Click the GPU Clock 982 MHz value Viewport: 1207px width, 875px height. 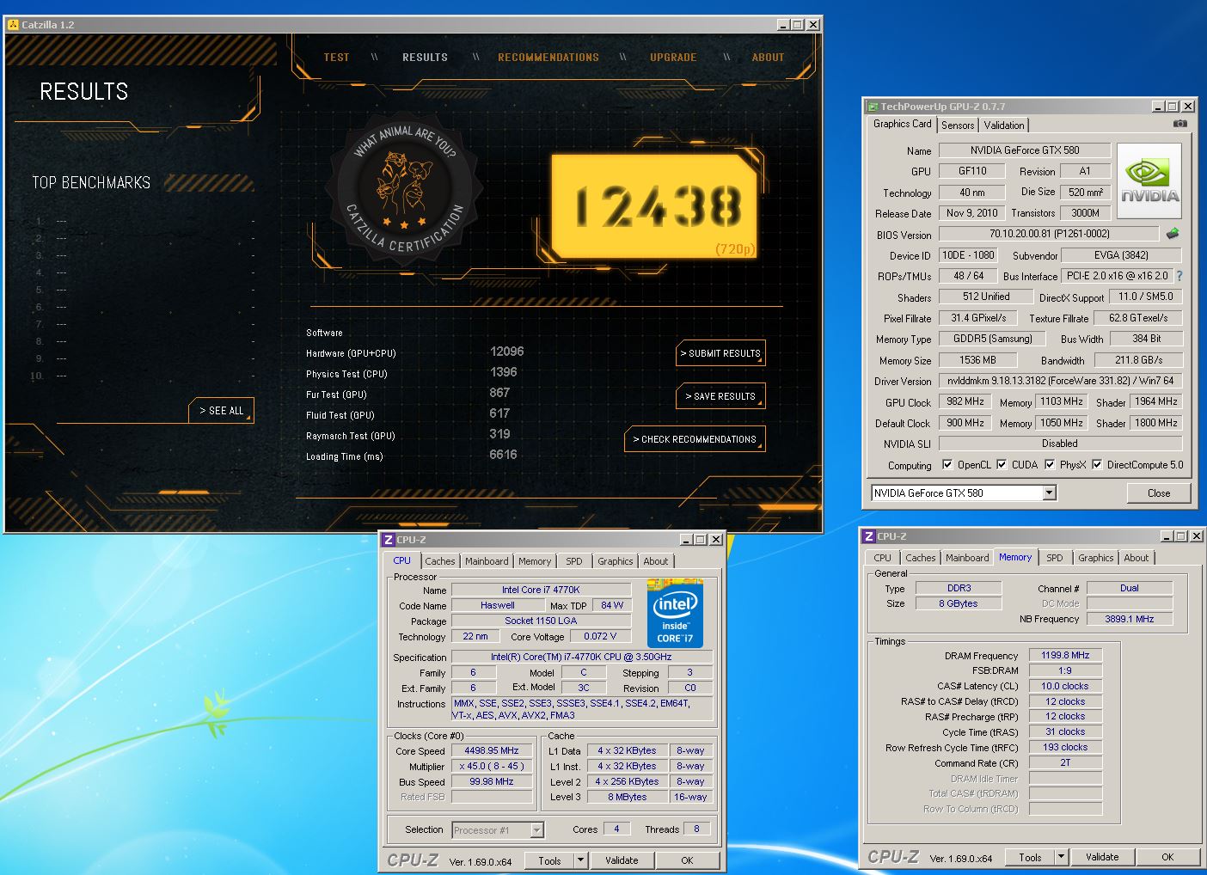pyautogui.click(x=965, y=401)
